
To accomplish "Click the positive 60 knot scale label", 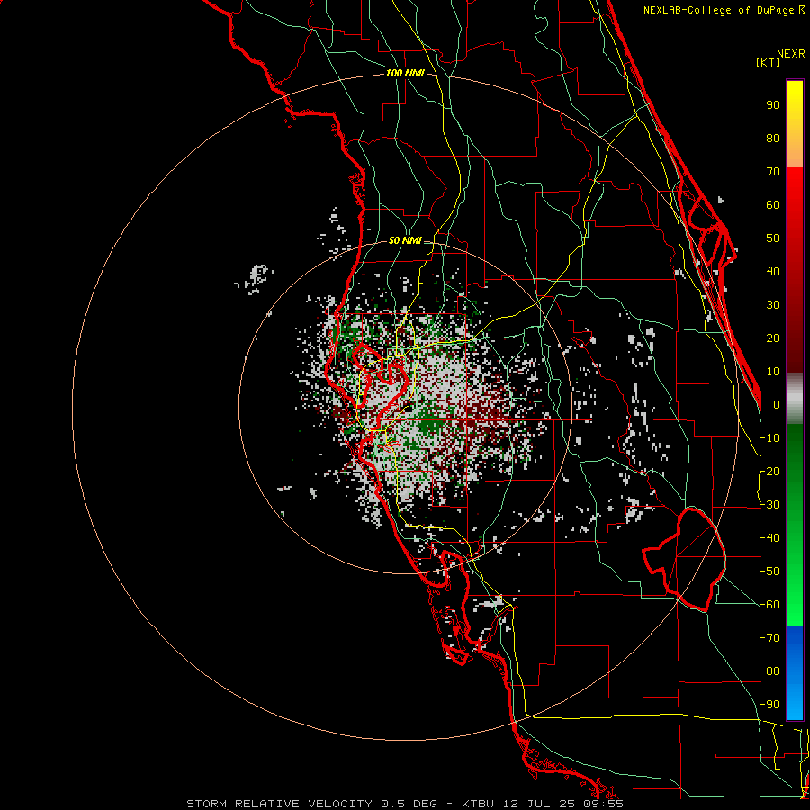I will (773, 205).
